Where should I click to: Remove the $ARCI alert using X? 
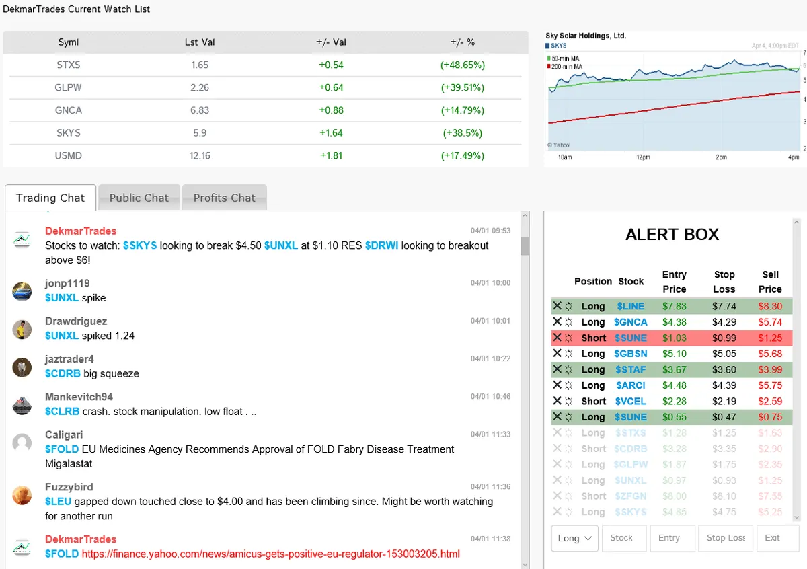coord(557,385)
